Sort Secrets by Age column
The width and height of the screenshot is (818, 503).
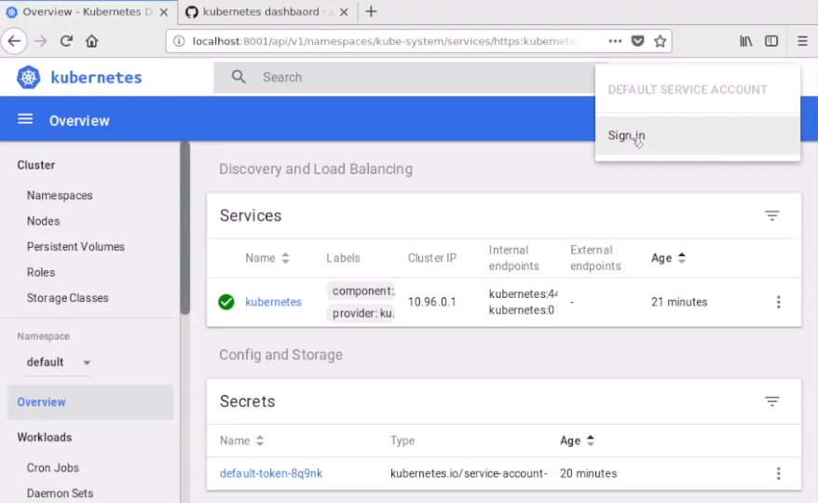click(577, 441)
